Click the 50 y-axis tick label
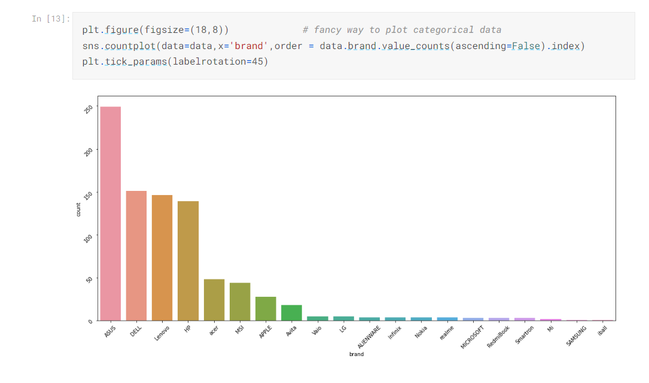Screen dimensions: 649x383 (89, 280)
